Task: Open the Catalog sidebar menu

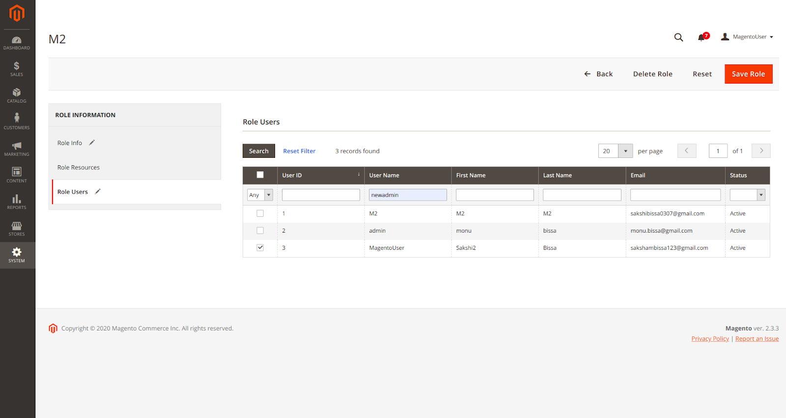Action: coord(17,96)
